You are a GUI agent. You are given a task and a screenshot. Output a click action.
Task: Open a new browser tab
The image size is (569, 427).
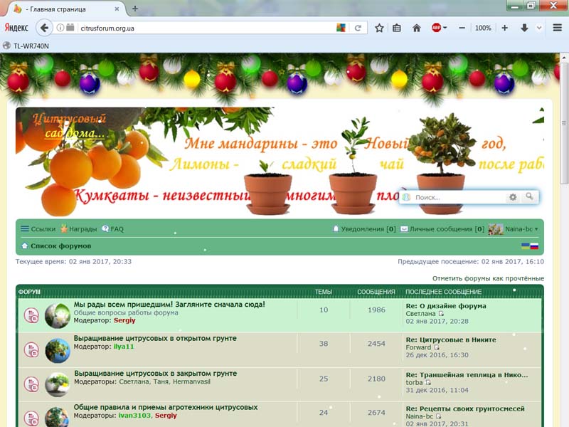click(x=135, y=9)
